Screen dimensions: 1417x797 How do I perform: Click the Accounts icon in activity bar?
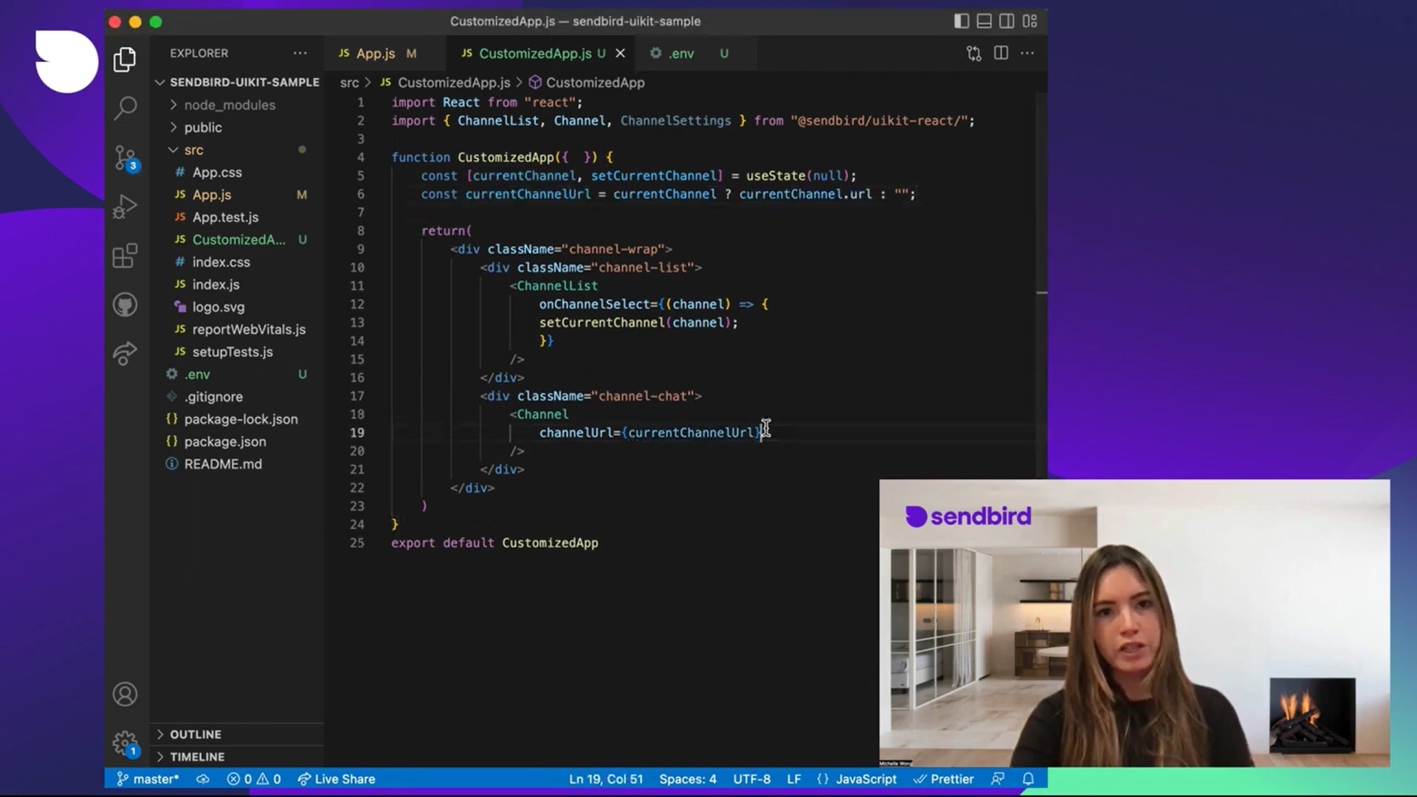125,694
